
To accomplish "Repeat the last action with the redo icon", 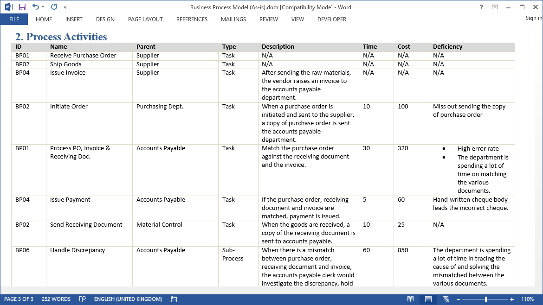I will 54,6.
